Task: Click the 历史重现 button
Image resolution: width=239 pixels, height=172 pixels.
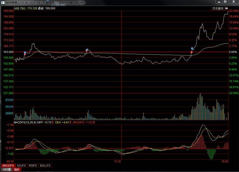Action: coord(218,8)
